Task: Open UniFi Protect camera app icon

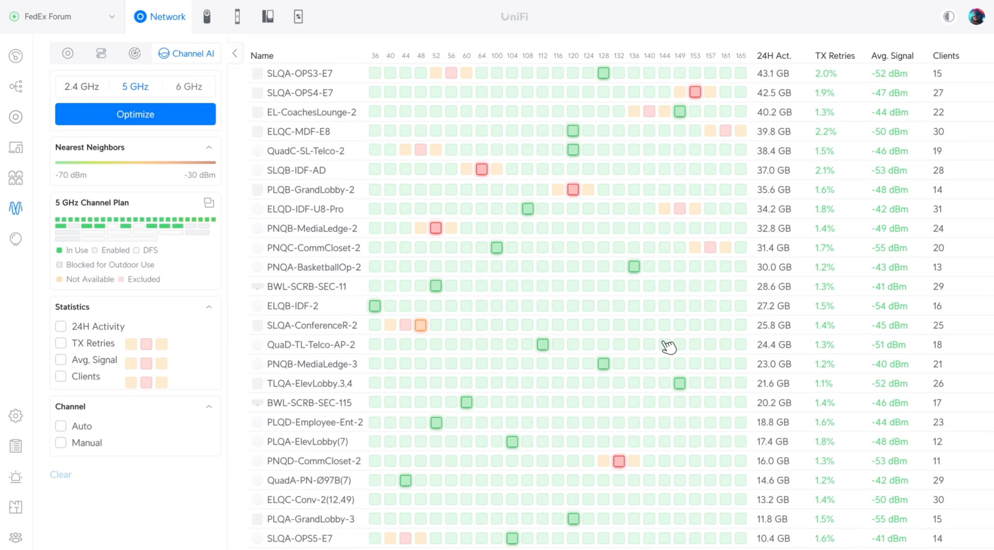Action: pyautogui.click(x=207, y=16)
